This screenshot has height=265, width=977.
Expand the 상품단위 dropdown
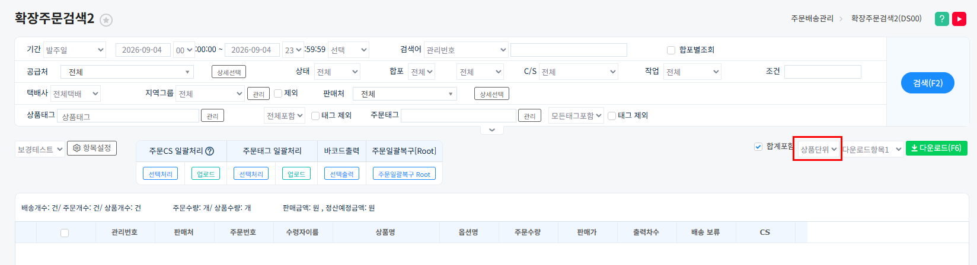coord(818,150)
